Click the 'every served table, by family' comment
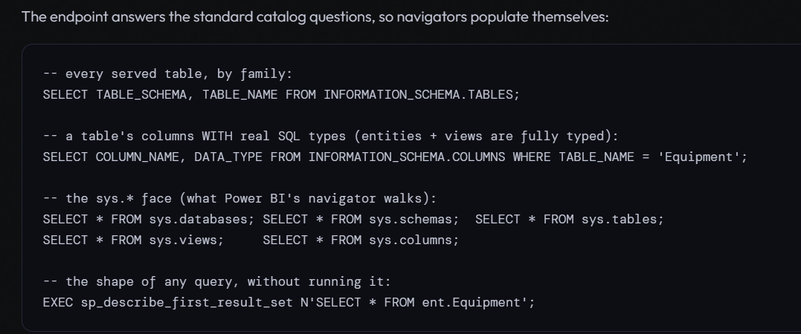This screenshot has height=334, width=801. coord(167,74)
